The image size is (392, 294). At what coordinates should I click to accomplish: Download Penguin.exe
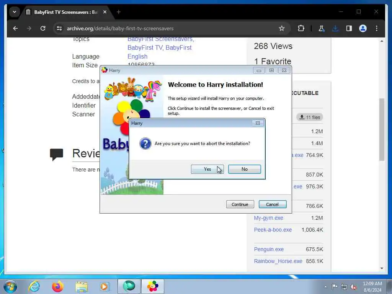pyautogui.click(x=269, y=249)
